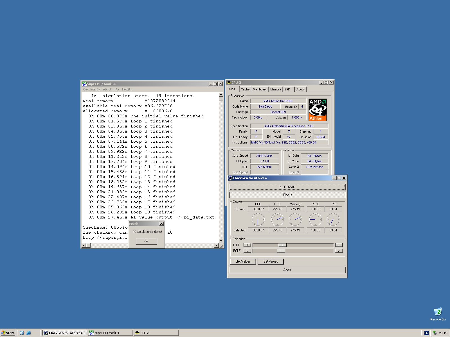This screenshot has width=450, height=337.
Task: Decrease HTT with the left arrow
Action: point(247,245)
